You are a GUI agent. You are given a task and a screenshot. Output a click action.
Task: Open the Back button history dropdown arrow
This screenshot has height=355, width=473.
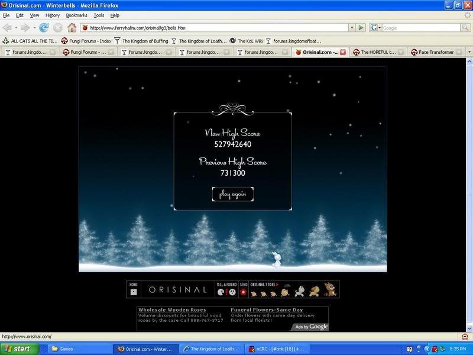16,28
